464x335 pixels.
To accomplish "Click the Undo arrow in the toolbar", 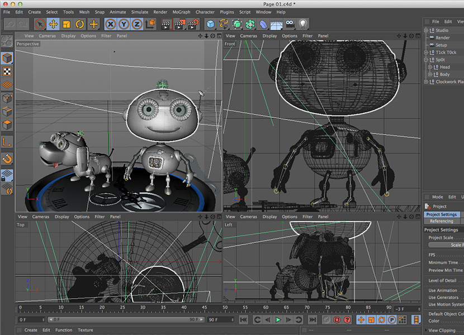I will pos(10,24).
